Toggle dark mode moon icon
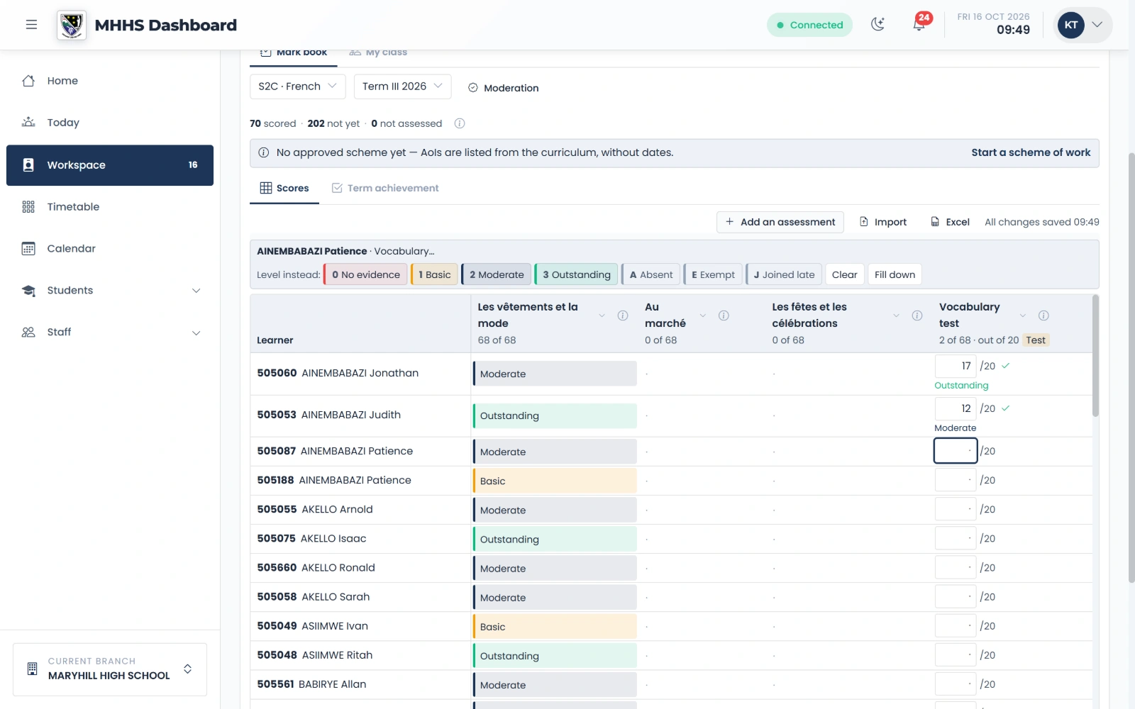The image size is (1135, 709). (x=877, y=25)
